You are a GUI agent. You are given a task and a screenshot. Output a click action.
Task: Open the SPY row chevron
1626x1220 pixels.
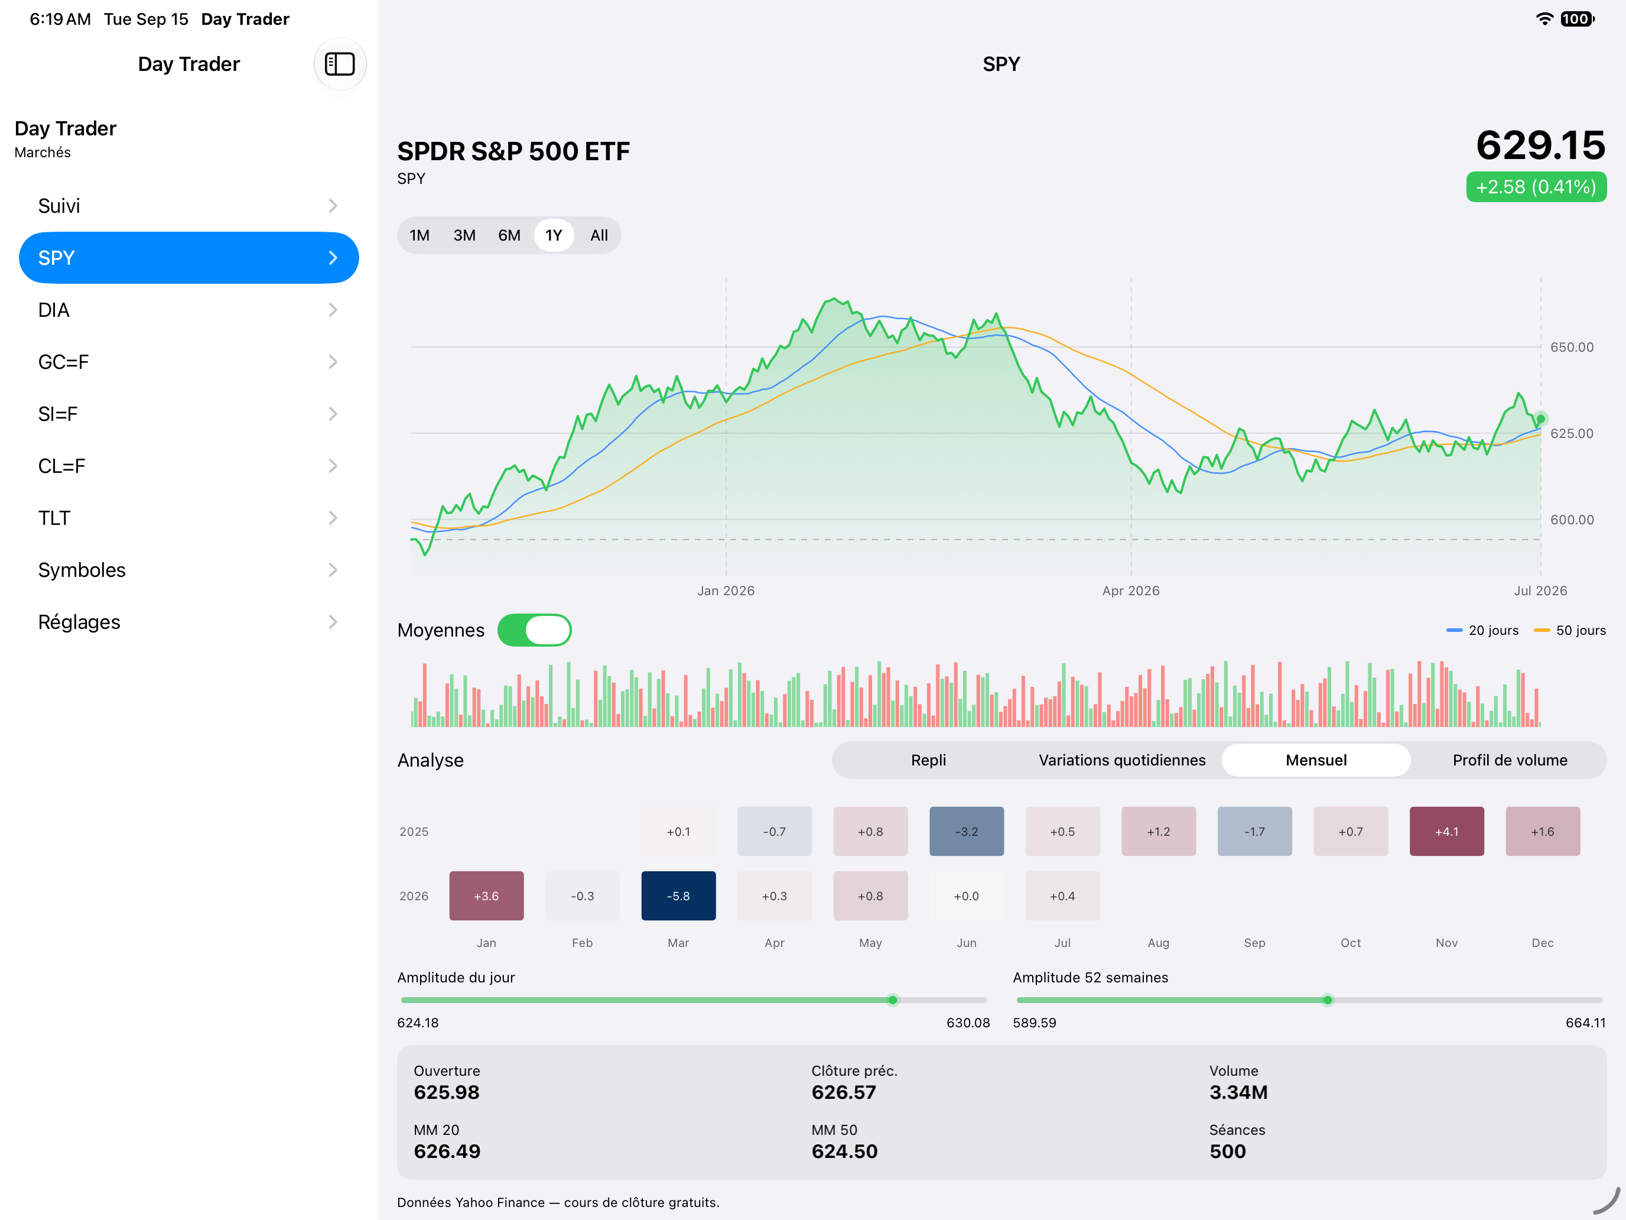333,258
